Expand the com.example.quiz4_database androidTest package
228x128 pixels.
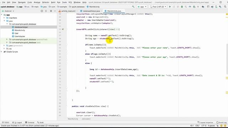[x=7, y=39]
